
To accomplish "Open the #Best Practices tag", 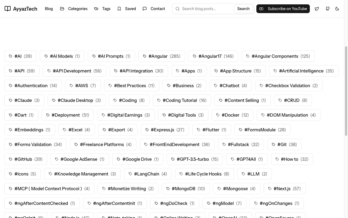I will pyautogui.click(x=132, y=86).
